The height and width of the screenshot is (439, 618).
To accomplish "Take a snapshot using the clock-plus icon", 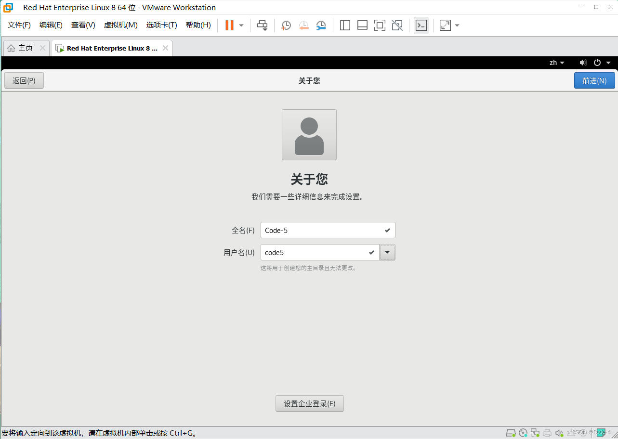I will [286, 26].
